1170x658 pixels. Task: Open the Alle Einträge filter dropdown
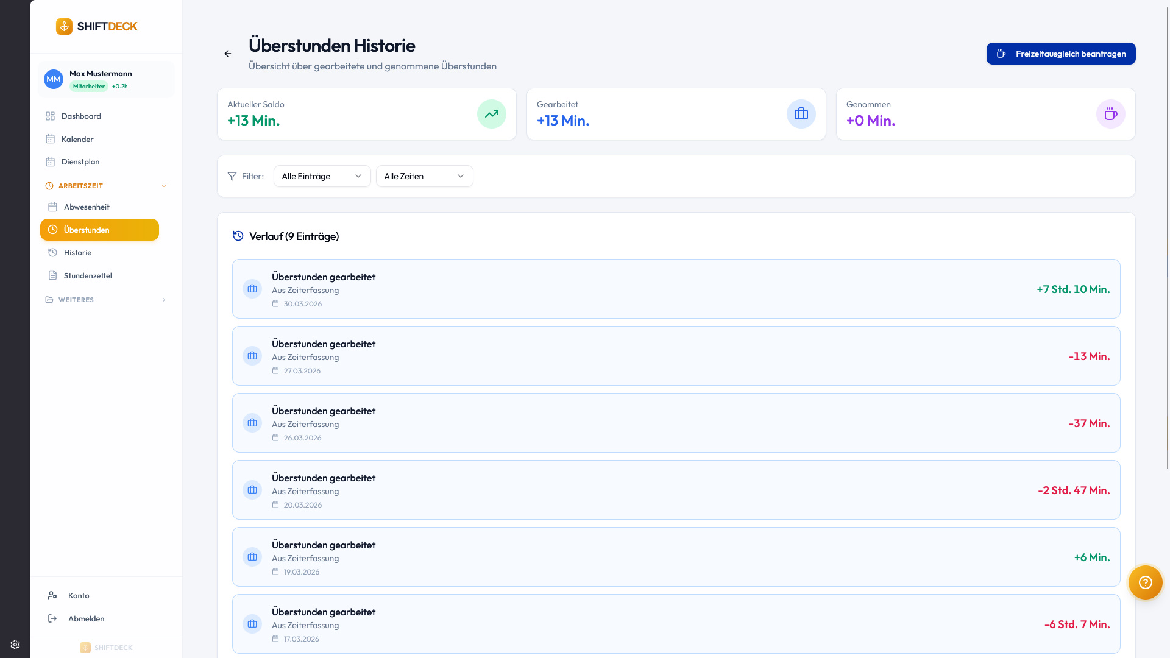(x=322, y=176)
